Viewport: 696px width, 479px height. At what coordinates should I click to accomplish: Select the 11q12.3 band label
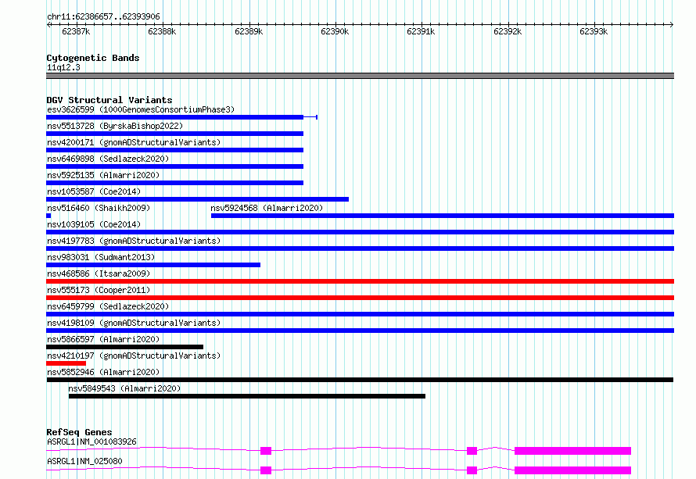63,67
